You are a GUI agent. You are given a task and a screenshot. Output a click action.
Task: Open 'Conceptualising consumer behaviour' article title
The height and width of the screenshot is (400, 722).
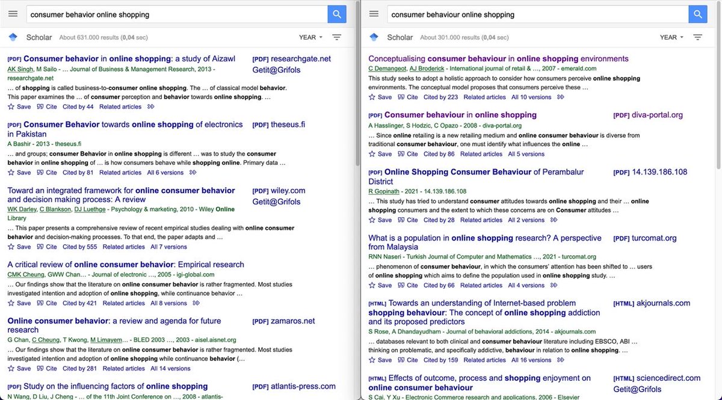[498, 58]
